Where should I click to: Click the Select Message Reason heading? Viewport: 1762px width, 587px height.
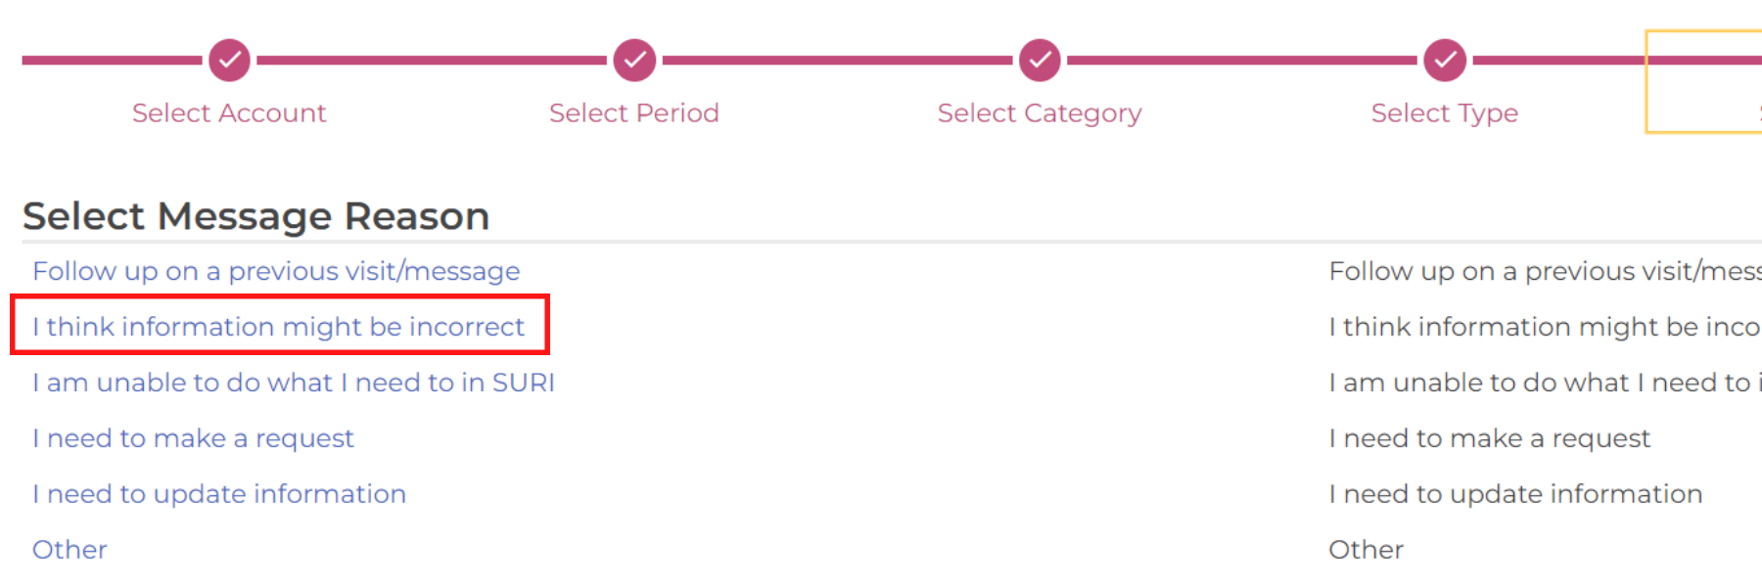(256, 216)
